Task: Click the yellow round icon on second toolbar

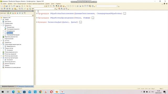Action: click(15, 9)
